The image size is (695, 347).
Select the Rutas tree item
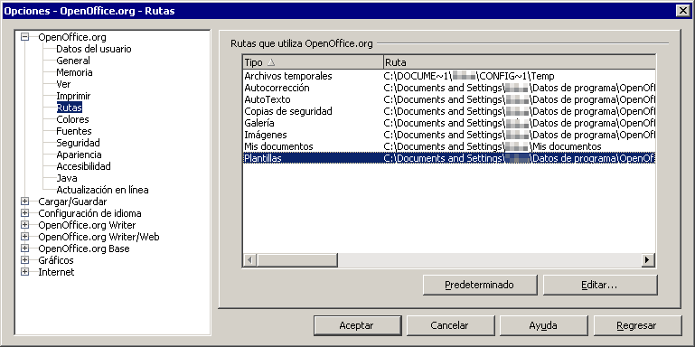(x=70, y=108)
